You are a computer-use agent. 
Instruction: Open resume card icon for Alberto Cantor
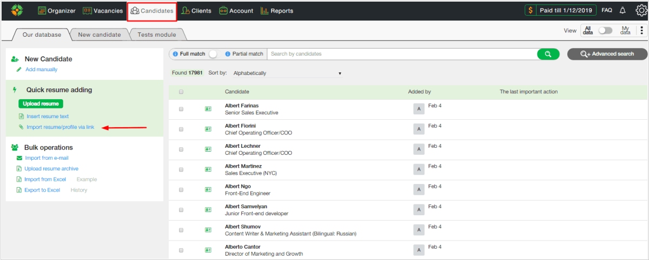coord(208,250)
